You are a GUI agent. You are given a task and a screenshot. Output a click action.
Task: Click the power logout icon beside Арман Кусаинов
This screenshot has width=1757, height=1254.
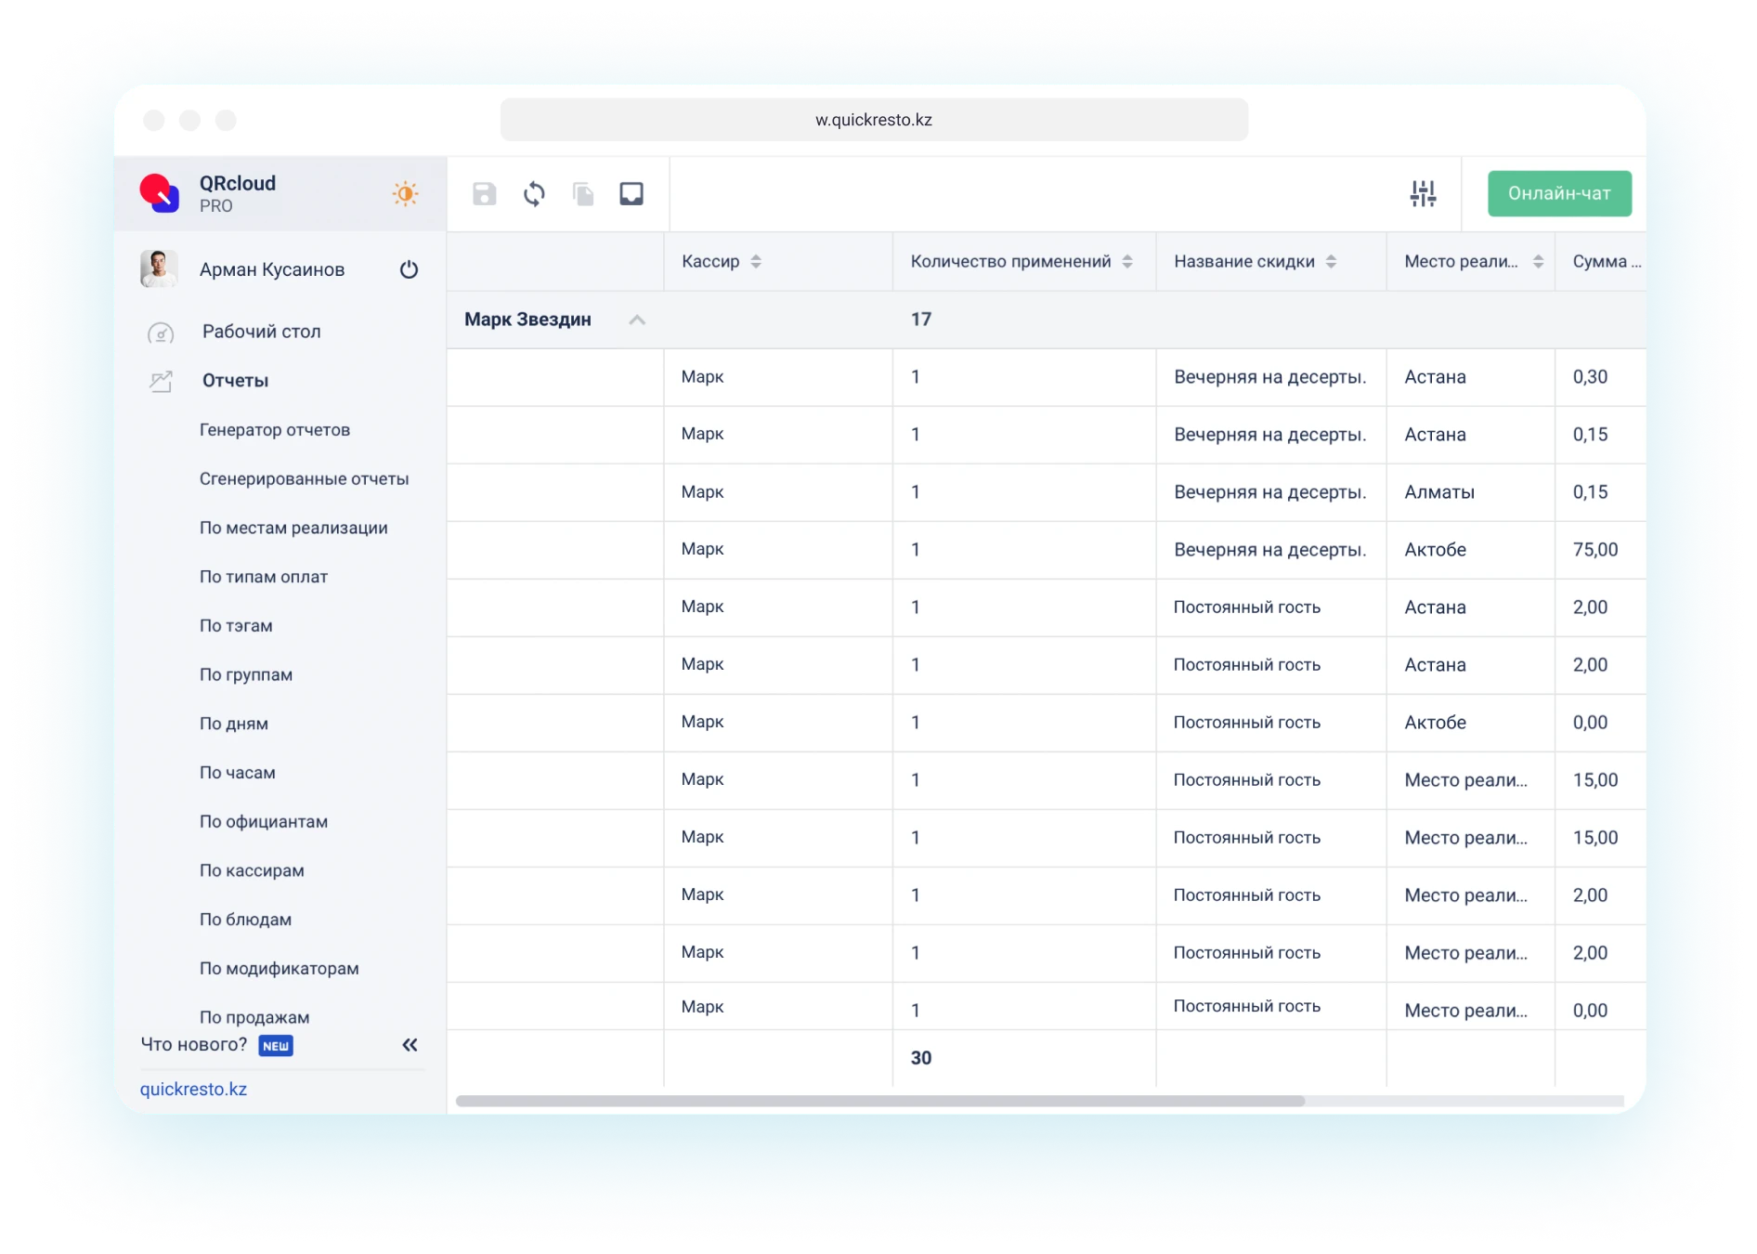(x=409, y=269)
